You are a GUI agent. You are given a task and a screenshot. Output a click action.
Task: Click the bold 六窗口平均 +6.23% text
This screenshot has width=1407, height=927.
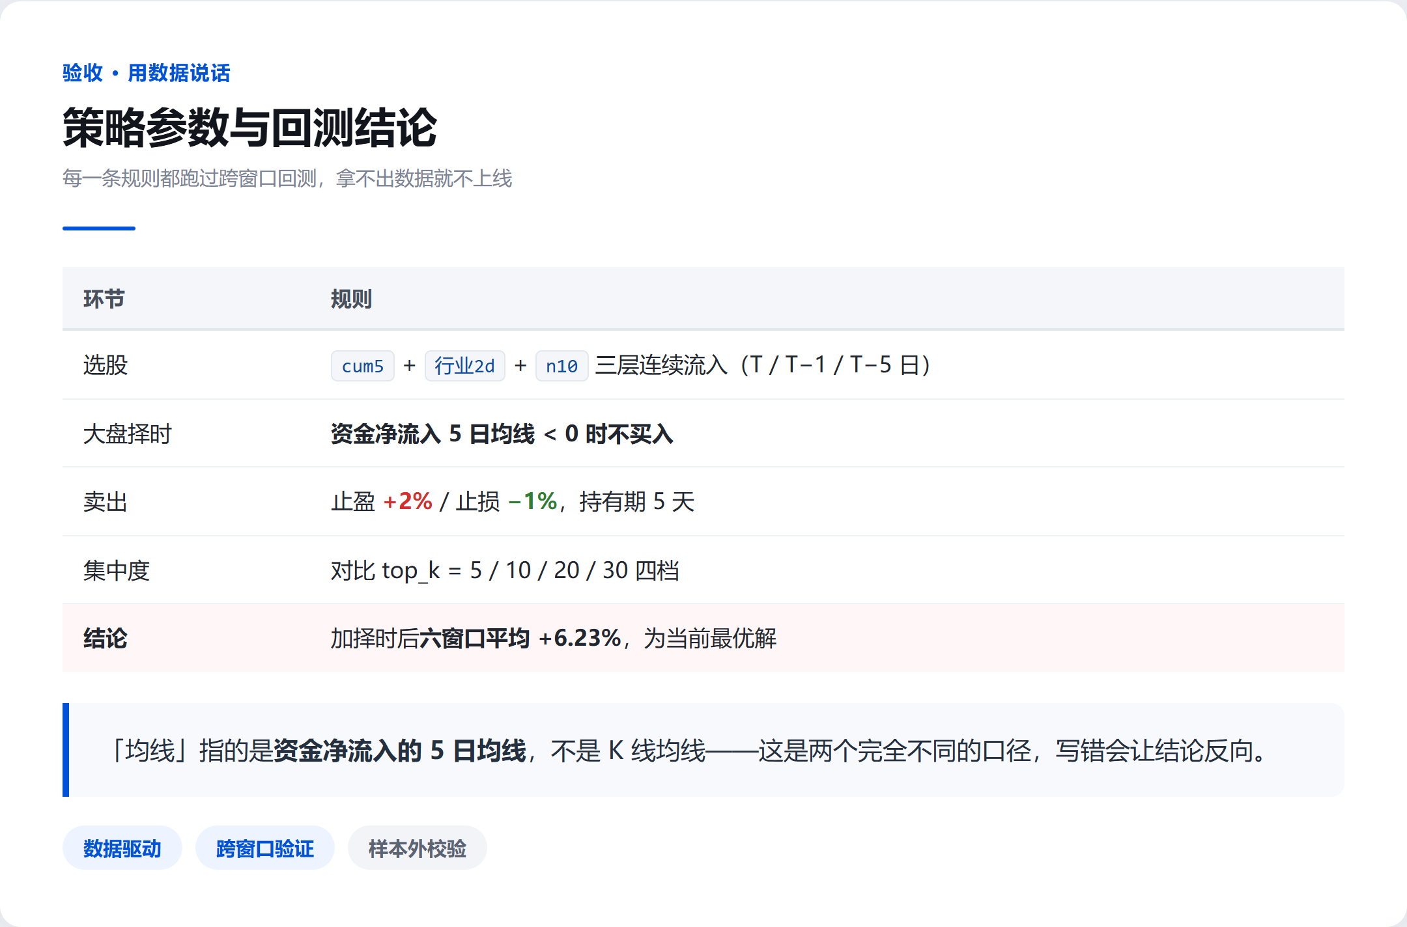pyautogui.click(x=520, y=638)
